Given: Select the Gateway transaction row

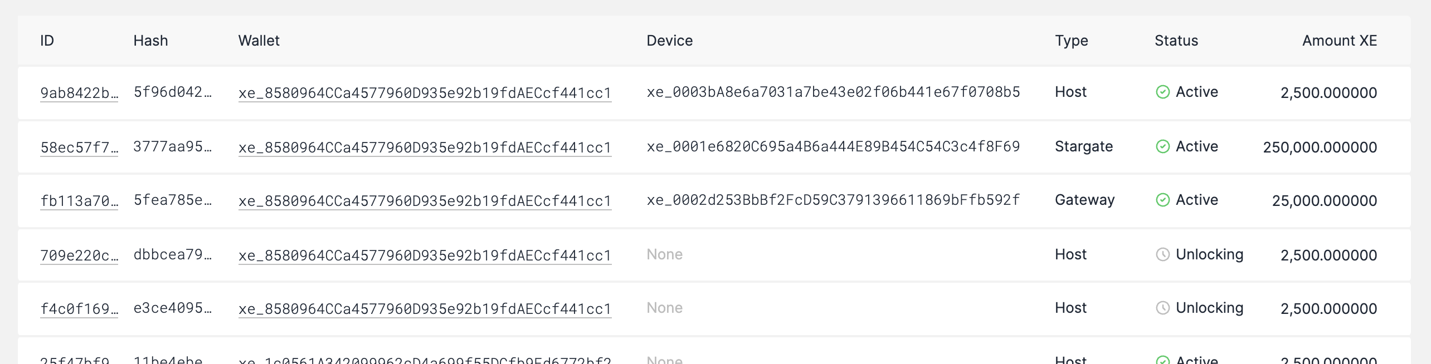Looking at the screenshot, I should click(836, 200).
